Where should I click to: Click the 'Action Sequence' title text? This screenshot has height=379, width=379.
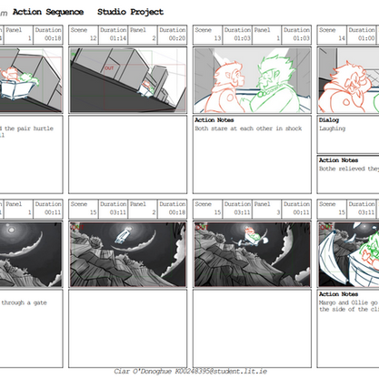point(48,12)
